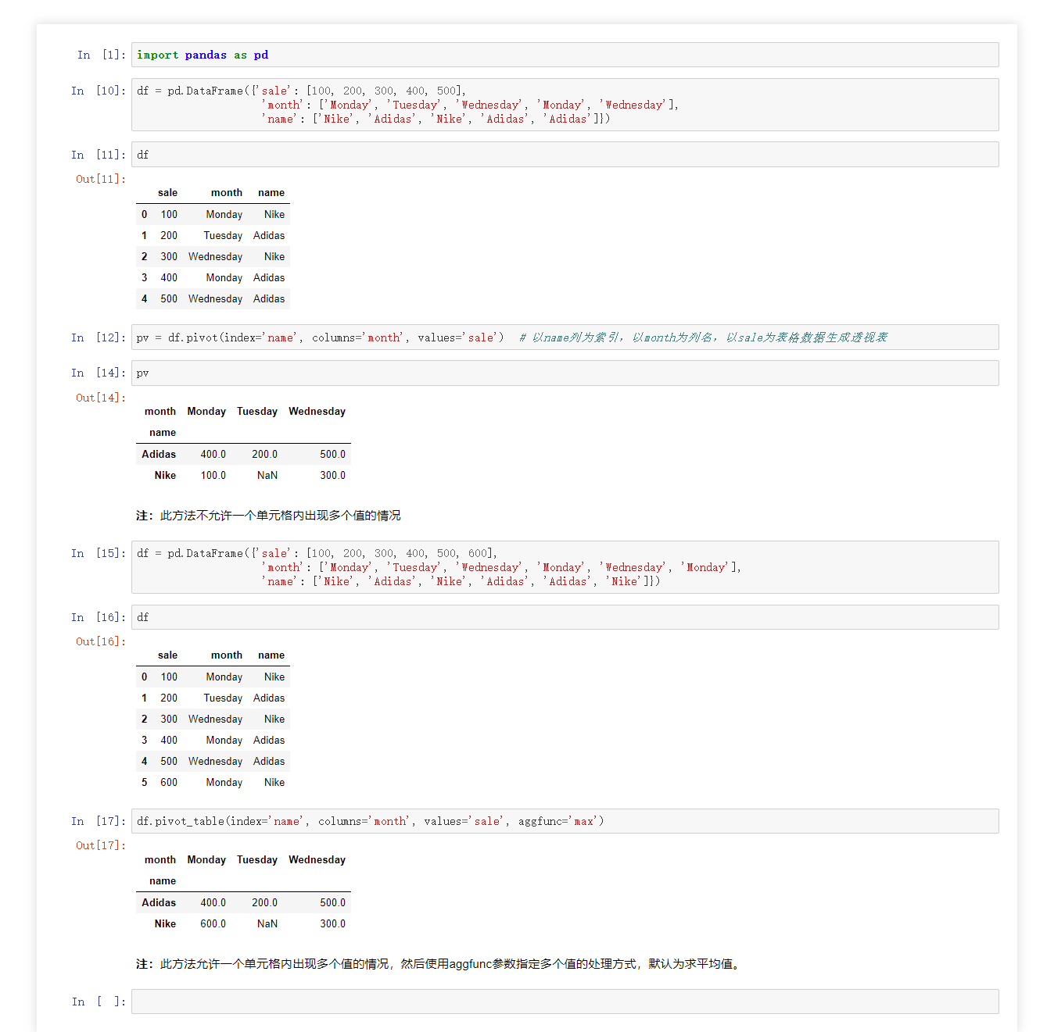
Task: Click the 'Tuesday' column header in Out[17]
Action: tap(257, 860)
